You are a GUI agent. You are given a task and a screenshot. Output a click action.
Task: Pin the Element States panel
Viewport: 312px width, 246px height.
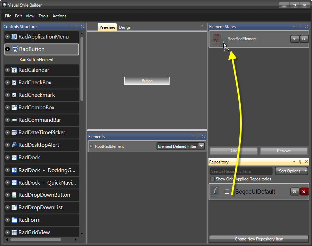pos(301,26)
